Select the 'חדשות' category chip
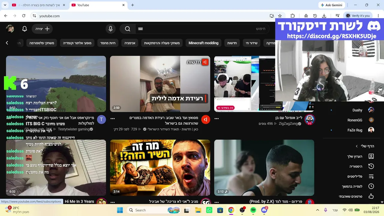This screenshot has width=384, height=216. click(x=232, y=43)
